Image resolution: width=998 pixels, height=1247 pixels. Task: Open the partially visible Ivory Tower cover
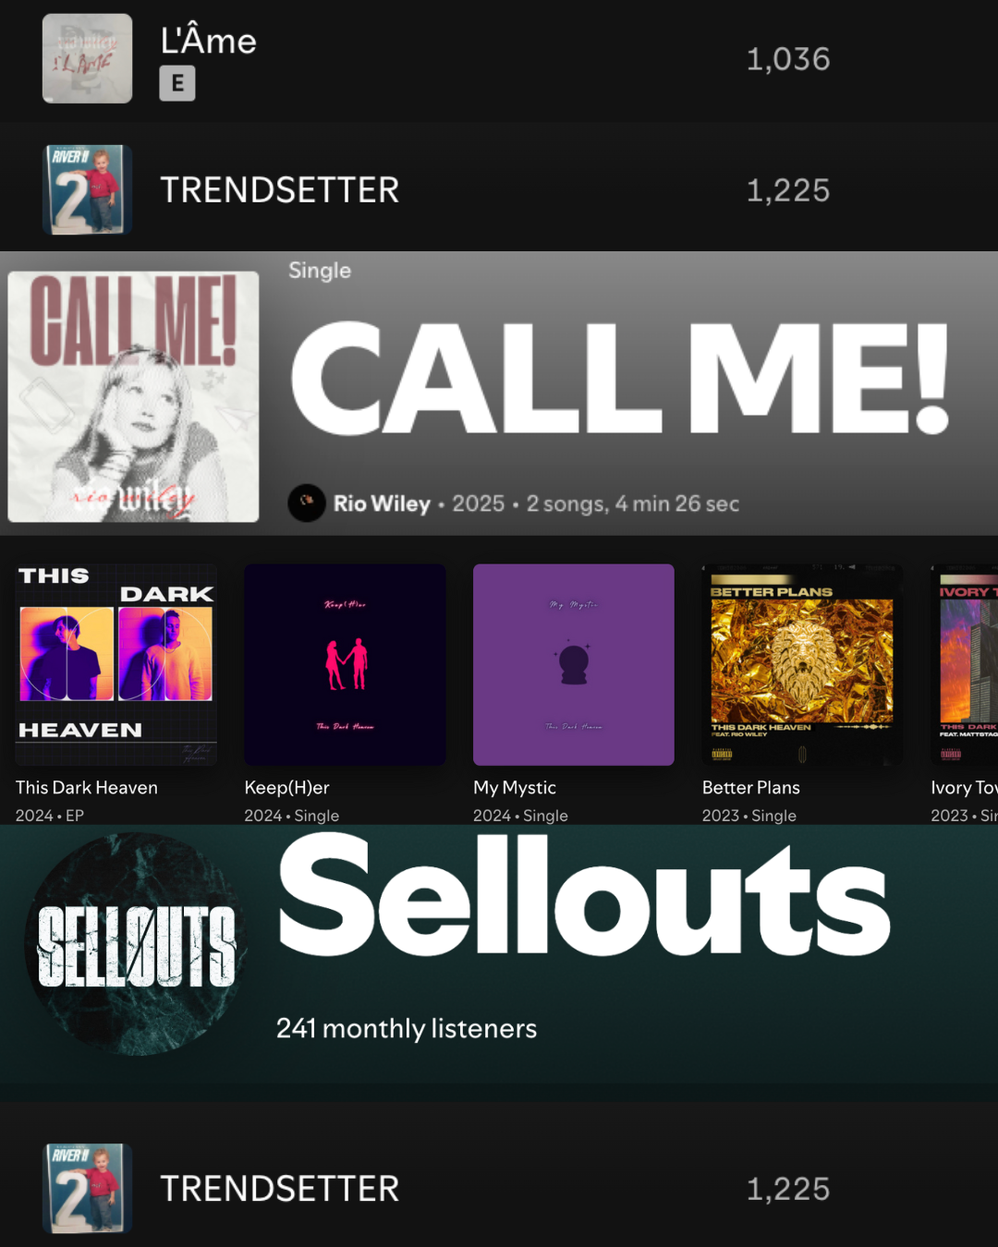[x=964, y=665]
